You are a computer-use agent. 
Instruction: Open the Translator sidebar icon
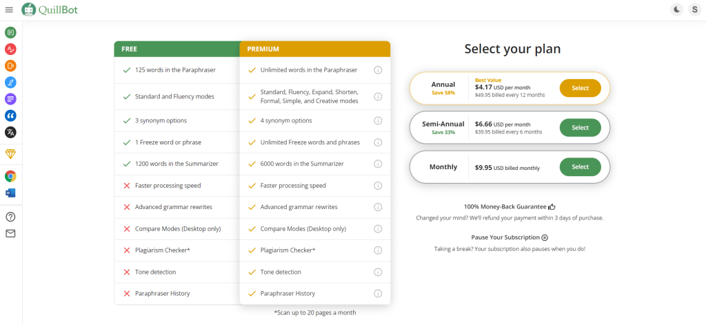click(10, 132)
